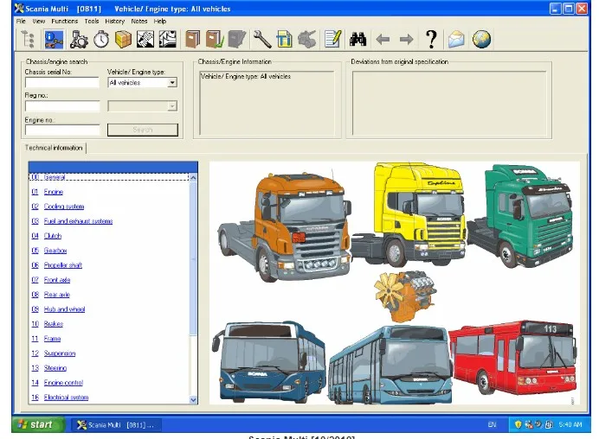The height and width of the screenshot is (439, 599).
Task: Open the Notes menu
Action: pyautogui.click(x=139, y=21)
